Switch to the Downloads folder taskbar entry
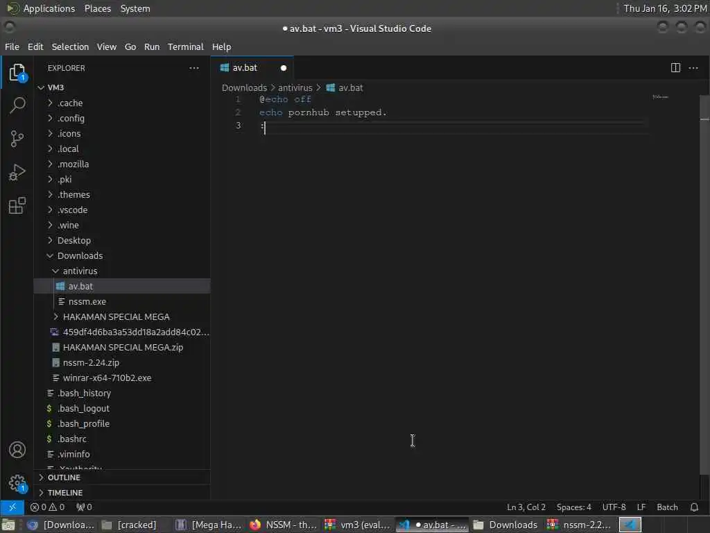Screen dimensions: 710x533 505,525
